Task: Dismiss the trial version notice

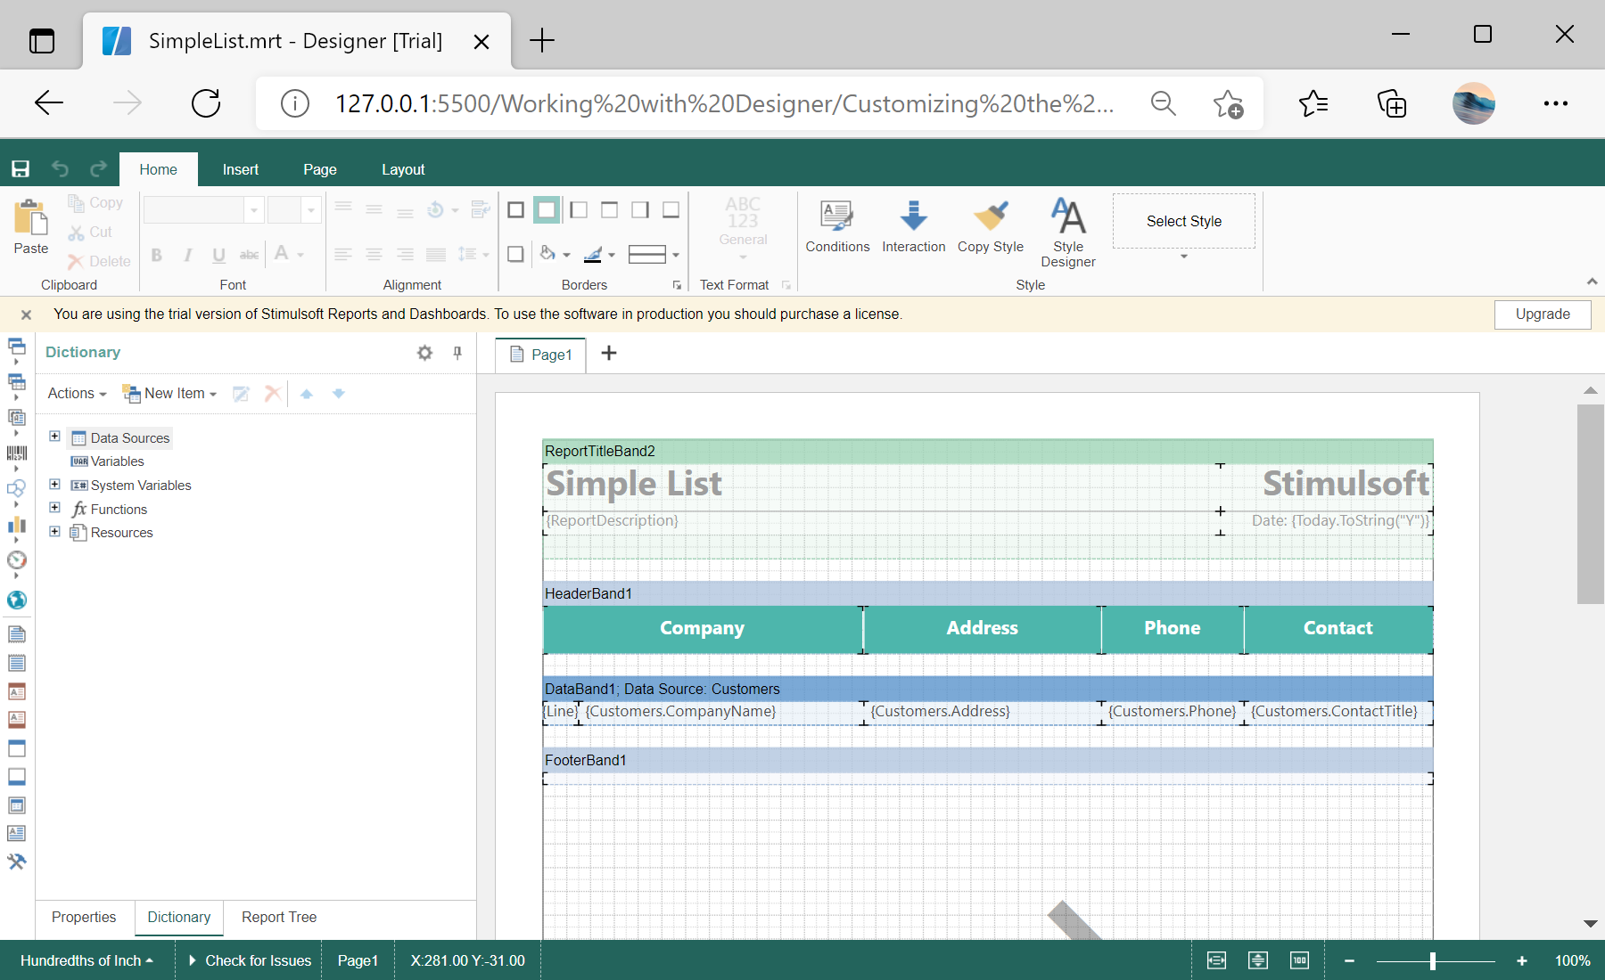Action: point(26,314)
